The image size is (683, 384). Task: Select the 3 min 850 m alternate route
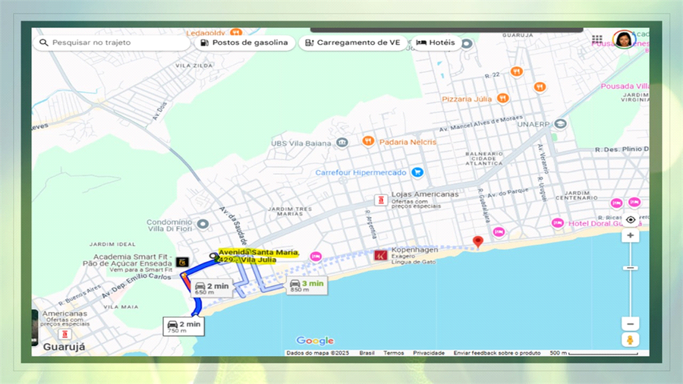click(306, 286)
